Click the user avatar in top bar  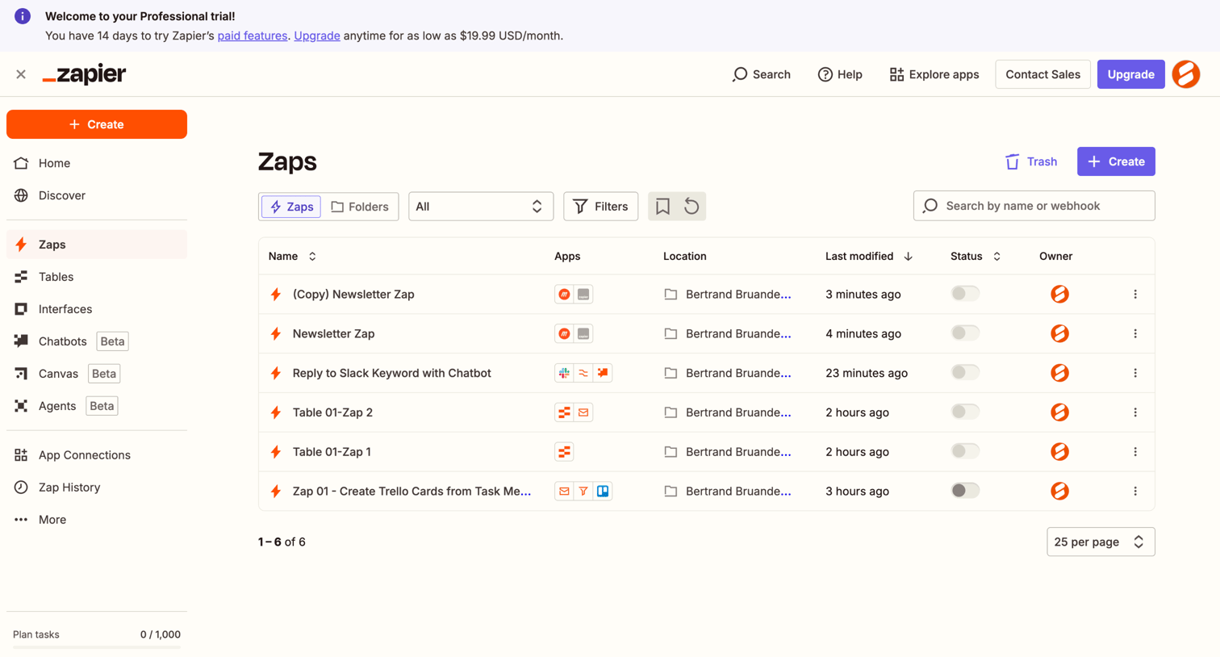click(x=1186, y=74)
